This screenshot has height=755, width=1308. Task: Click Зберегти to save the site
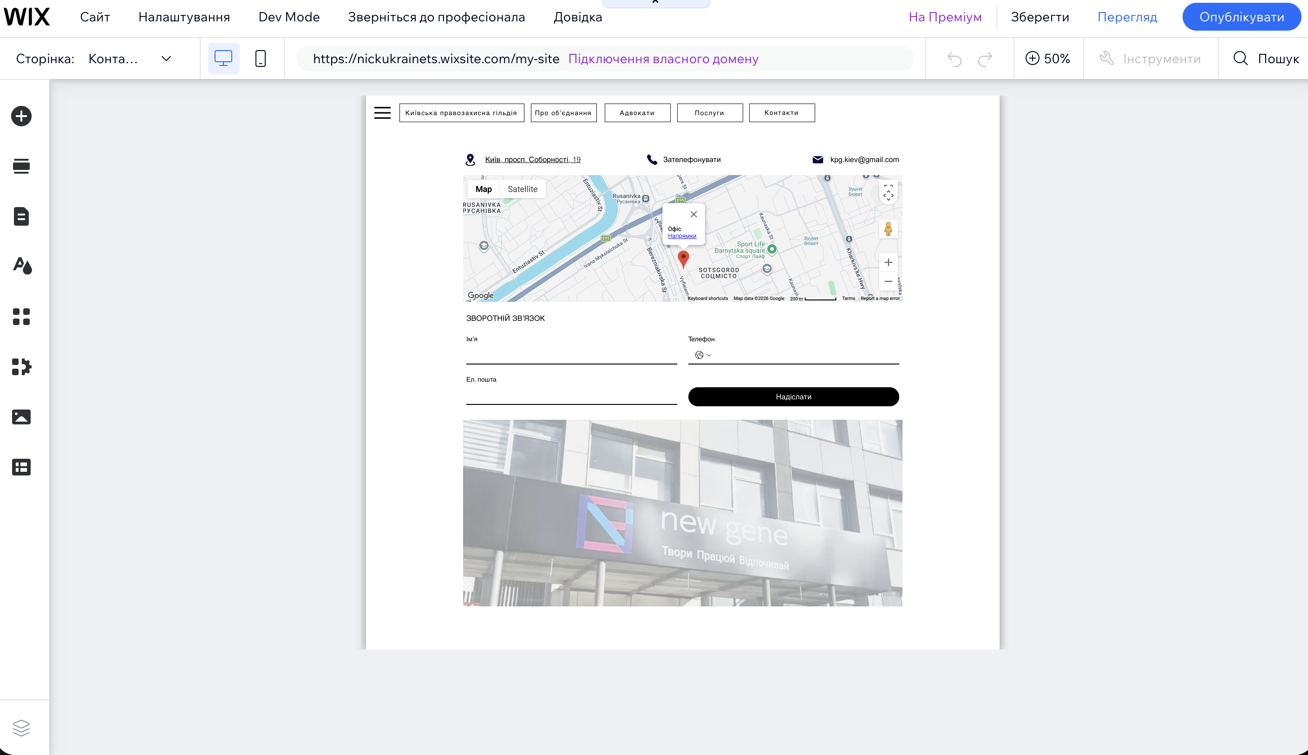point(1040,17)
